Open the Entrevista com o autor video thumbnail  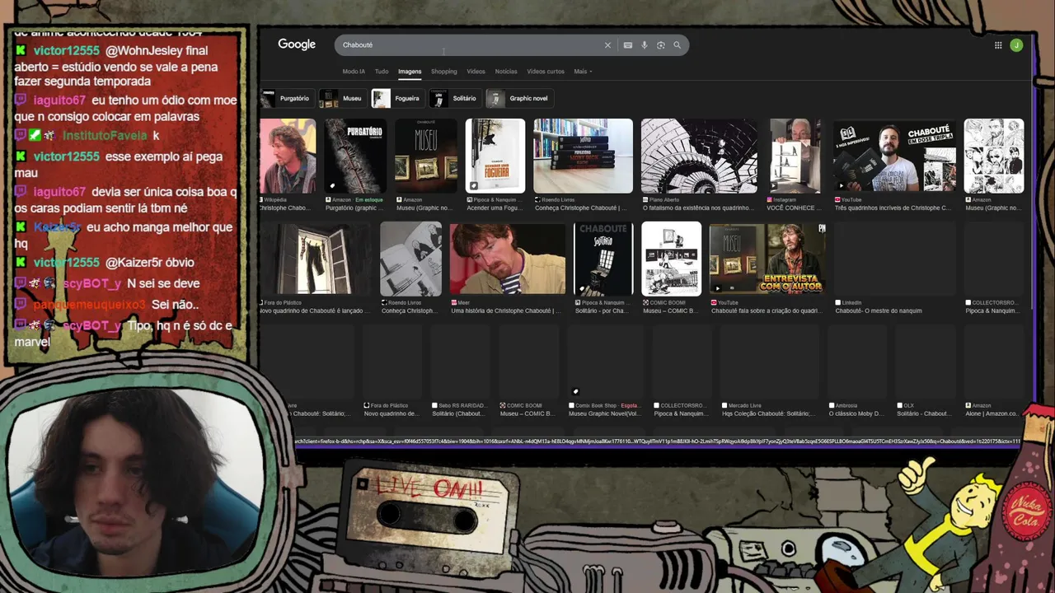point(768,259)
